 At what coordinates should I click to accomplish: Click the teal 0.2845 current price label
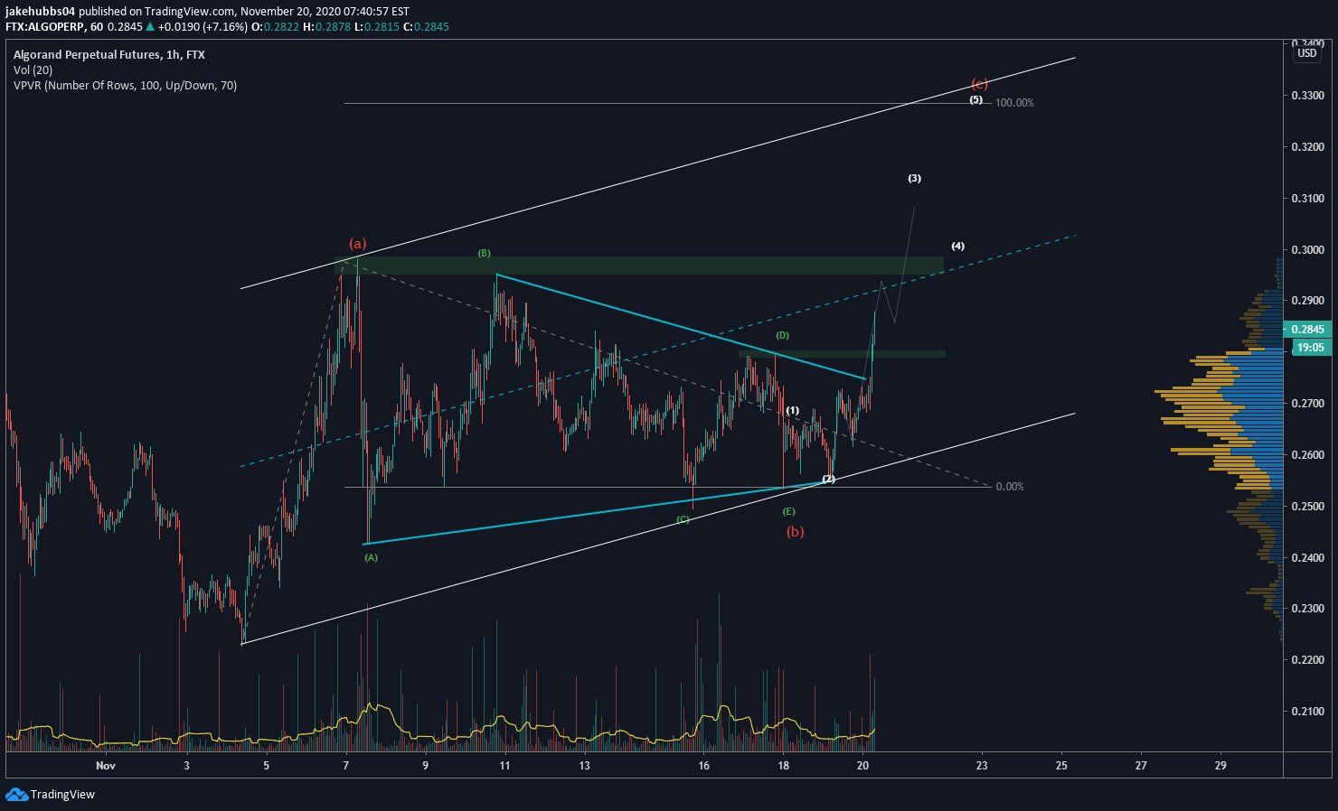click(x=1309, y=329)
